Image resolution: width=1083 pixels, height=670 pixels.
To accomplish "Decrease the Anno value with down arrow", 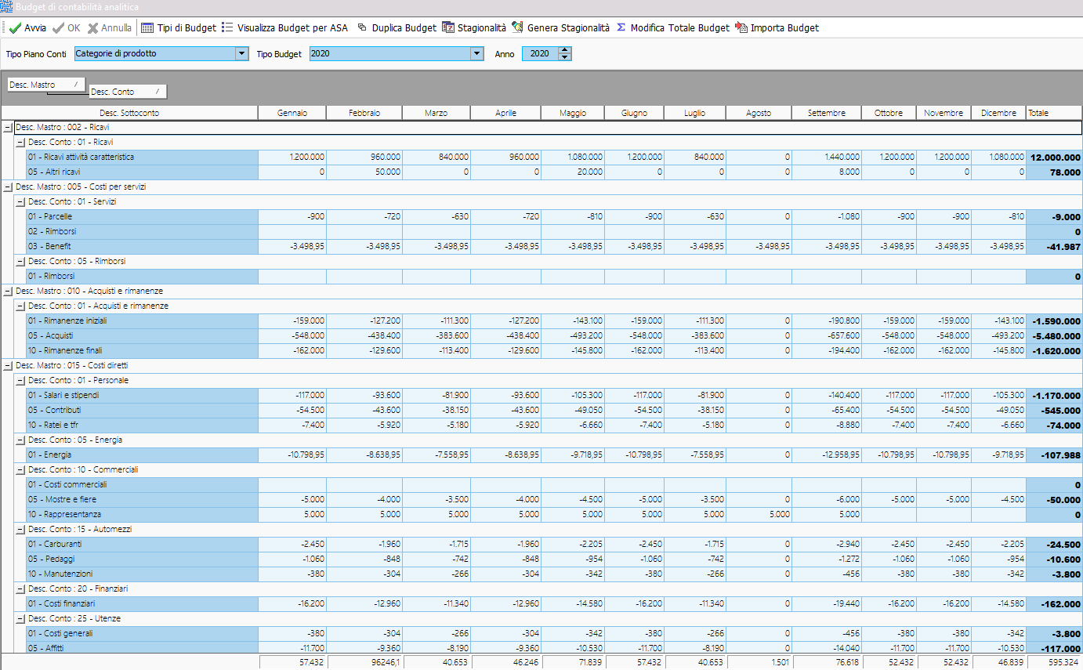I will [x=565, y=57].
